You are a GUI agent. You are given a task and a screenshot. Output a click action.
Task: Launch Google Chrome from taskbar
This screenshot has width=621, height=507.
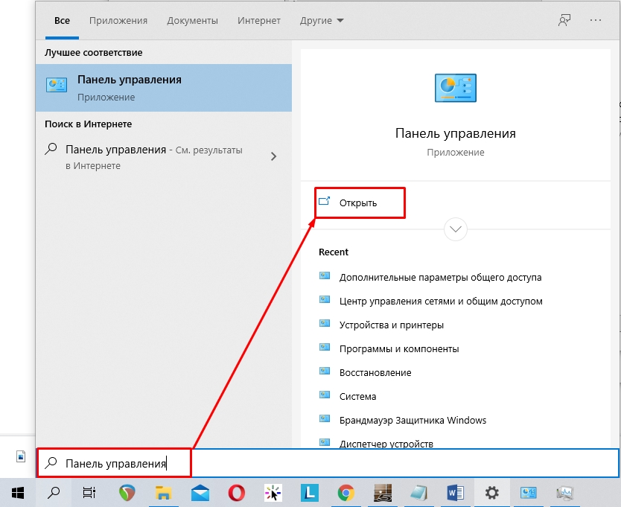pyautogui.click(x=345, y=493)
